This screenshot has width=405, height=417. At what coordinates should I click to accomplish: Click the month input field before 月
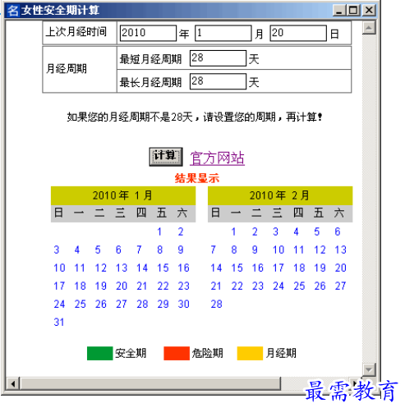click(223, 33)
